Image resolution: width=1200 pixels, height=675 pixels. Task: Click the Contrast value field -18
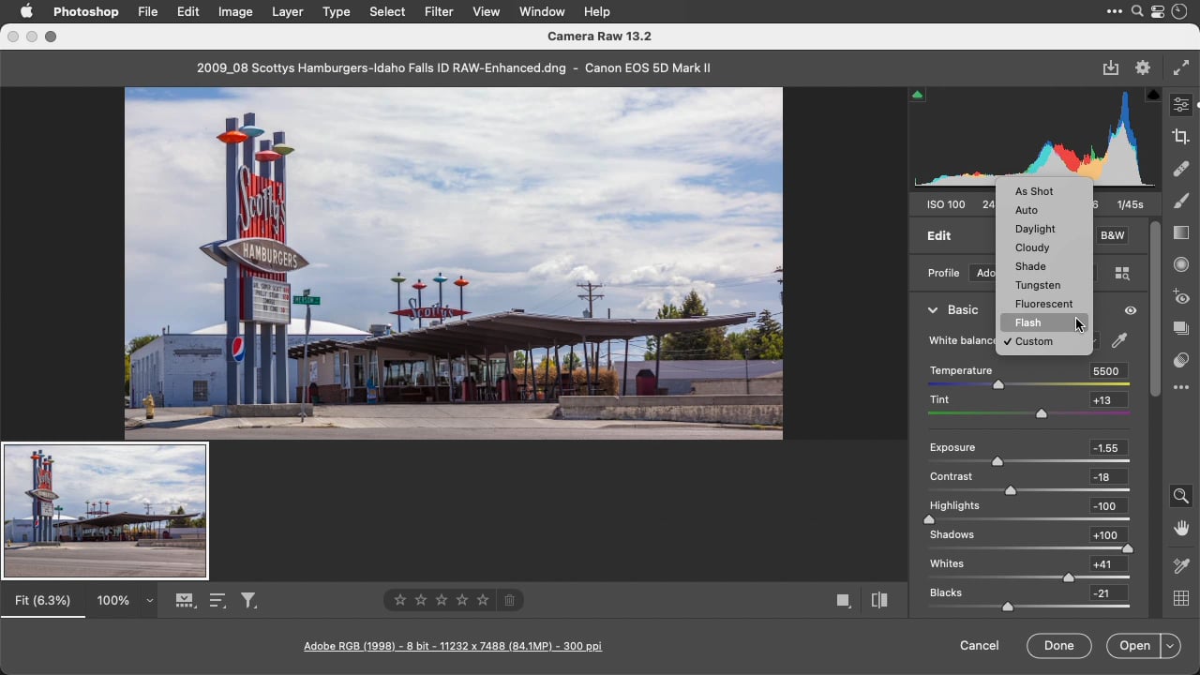coord(1106,477)
